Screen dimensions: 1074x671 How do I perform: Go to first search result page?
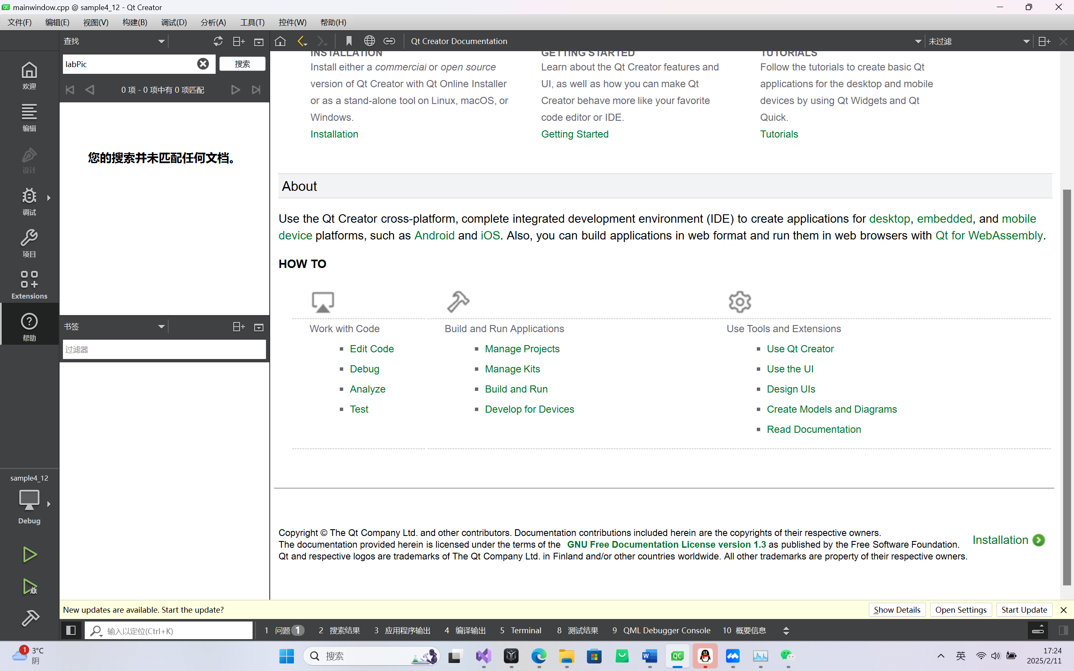tap(70, 90)
